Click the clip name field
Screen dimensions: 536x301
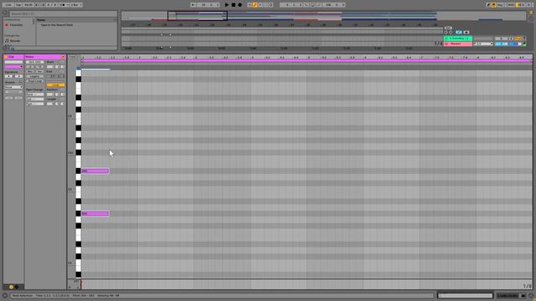(x=13, y=62)
